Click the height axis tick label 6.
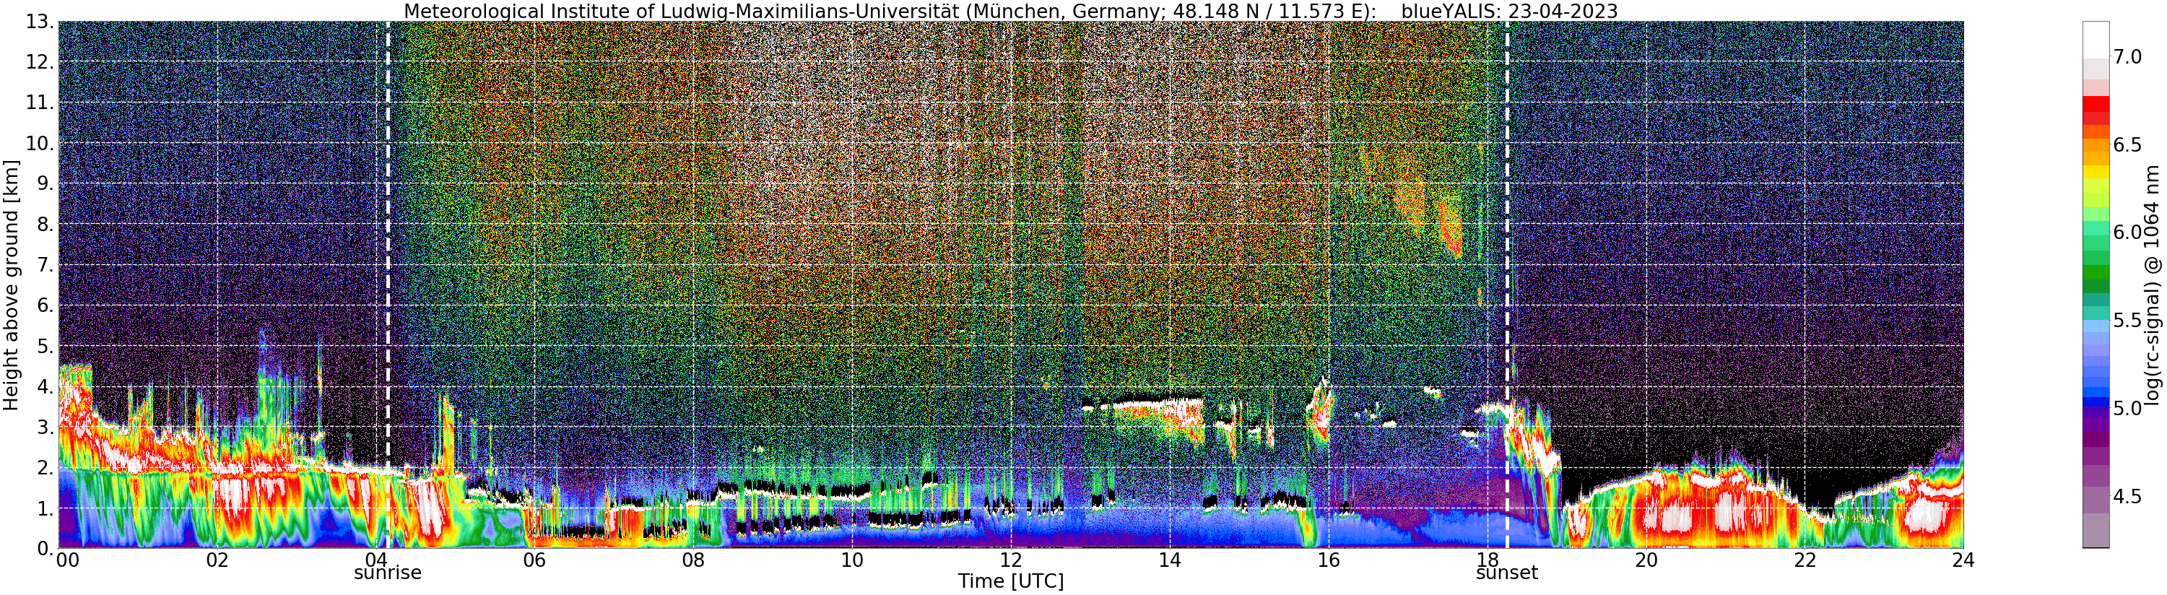Image resolution: width=2167 pixels, height=595 pixels. (45, 305)
